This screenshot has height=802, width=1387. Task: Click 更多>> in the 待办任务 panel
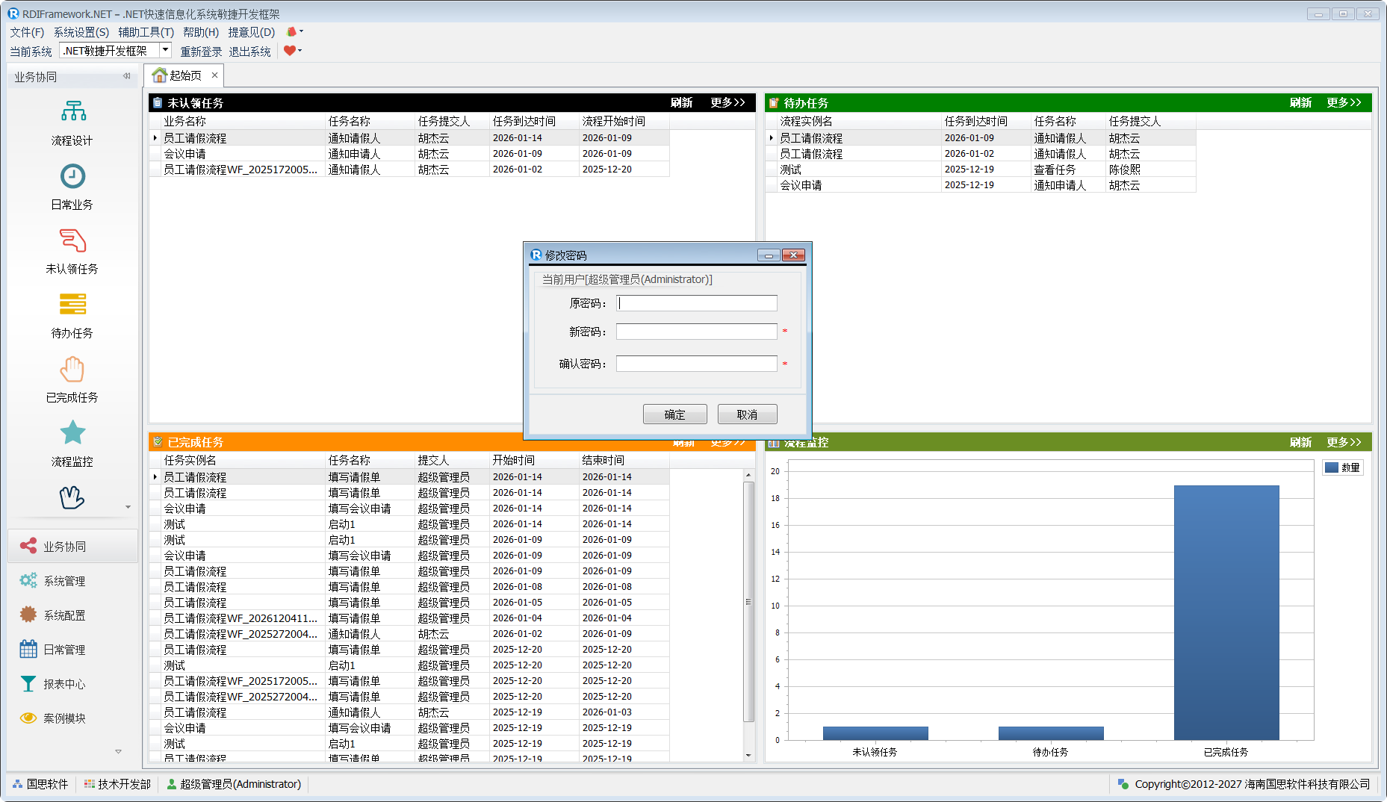[x=1343, y=103]
